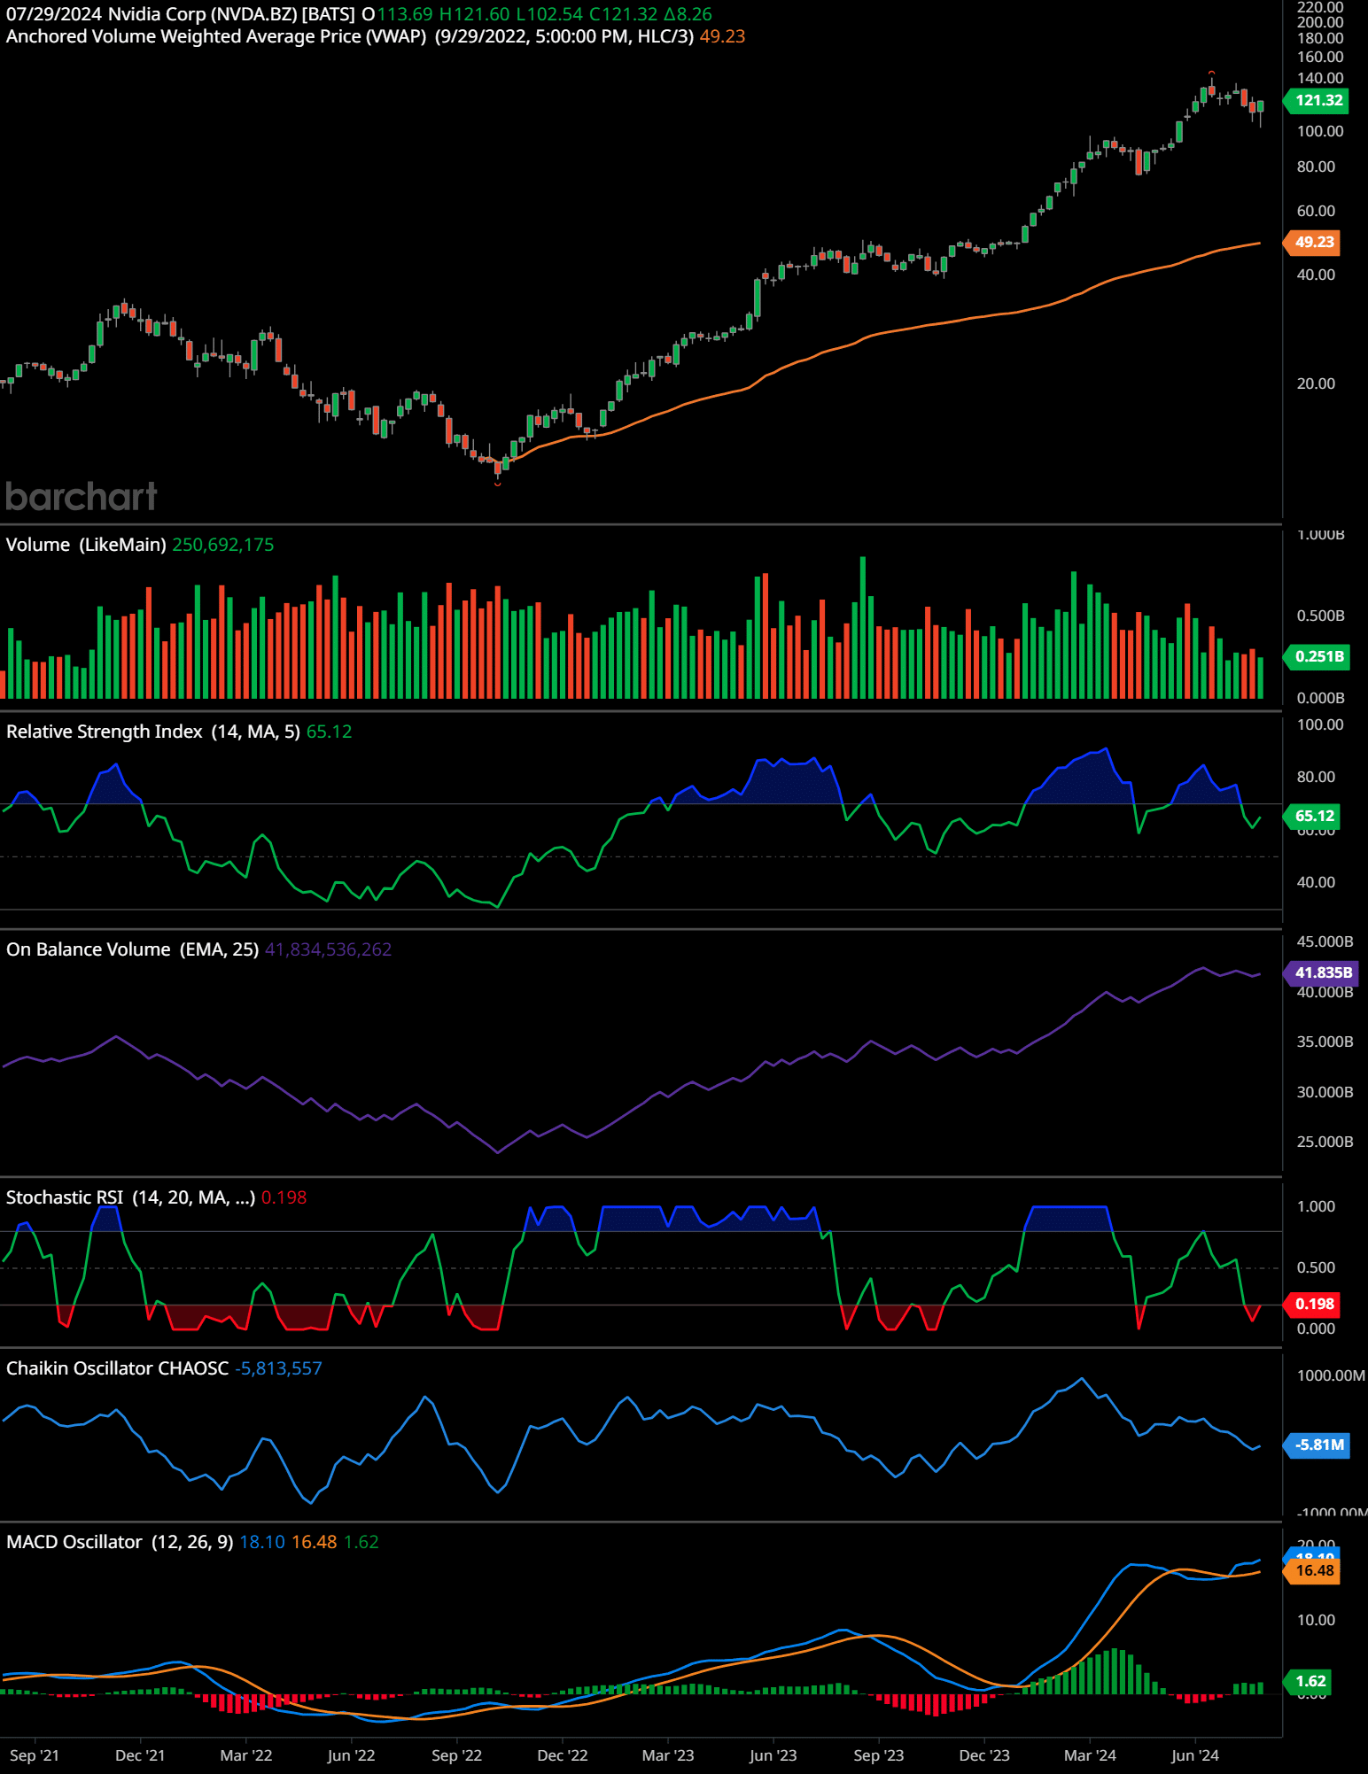Click the high price value H121.60

(475, 14)
